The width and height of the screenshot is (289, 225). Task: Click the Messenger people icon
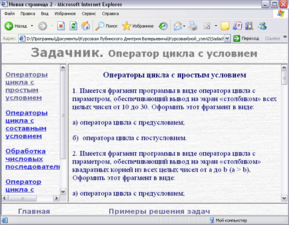tap(262, 26)
